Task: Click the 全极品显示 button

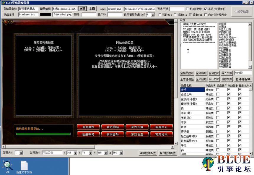Action: tap(187, 73)
